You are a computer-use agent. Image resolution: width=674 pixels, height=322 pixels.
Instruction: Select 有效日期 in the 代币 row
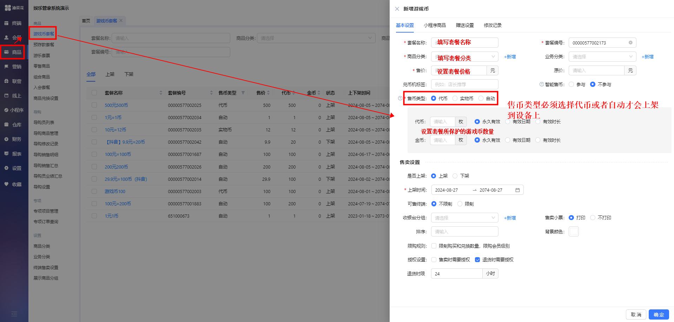[508, 122]
